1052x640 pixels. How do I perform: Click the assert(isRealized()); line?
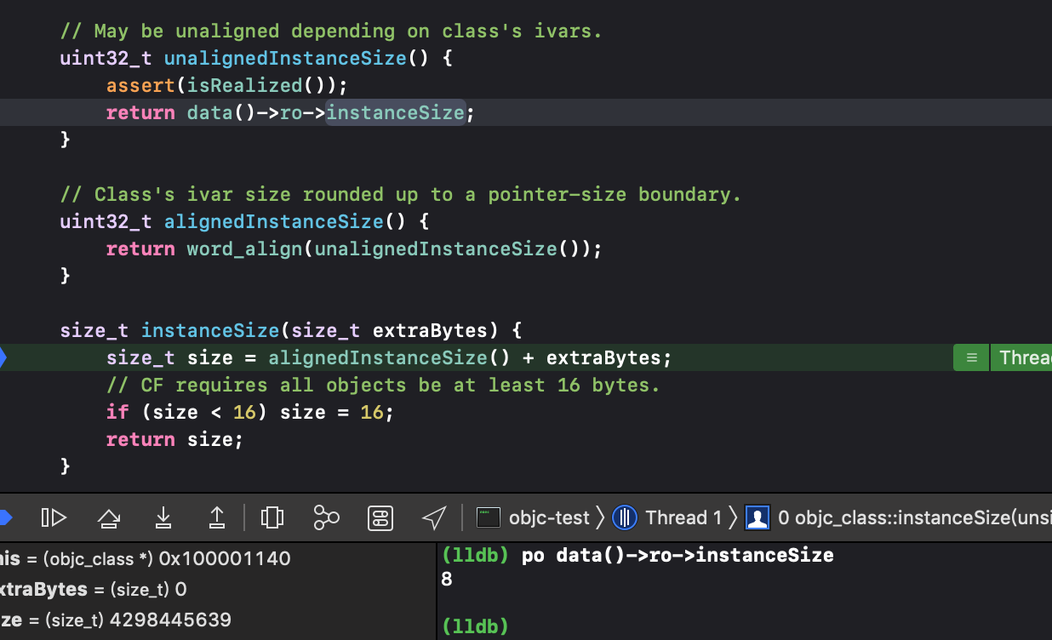[227, 86]
